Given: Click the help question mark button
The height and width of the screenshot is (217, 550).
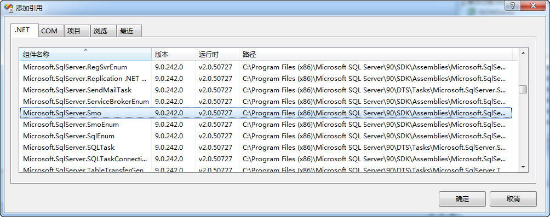Looking at the screenshot, I should point(512,5).
